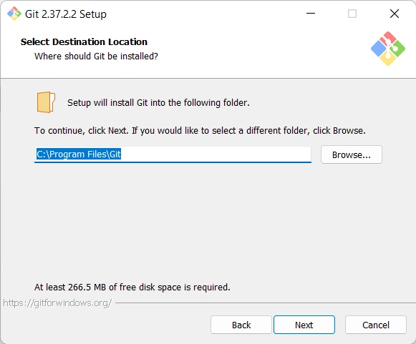Click the 'To continue, click Next' instruction
Image resolution: width=416 pixels, height=344 pixels.
(x=200, y=131)
